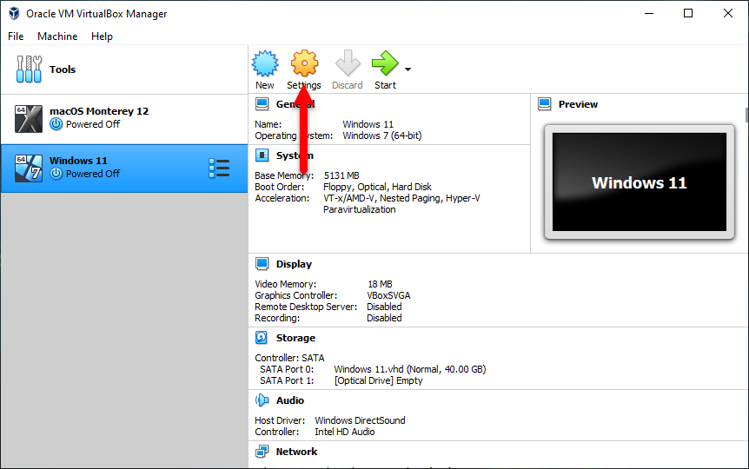
Task: Click the Name value Windows 11
Action: pos(368,124)
